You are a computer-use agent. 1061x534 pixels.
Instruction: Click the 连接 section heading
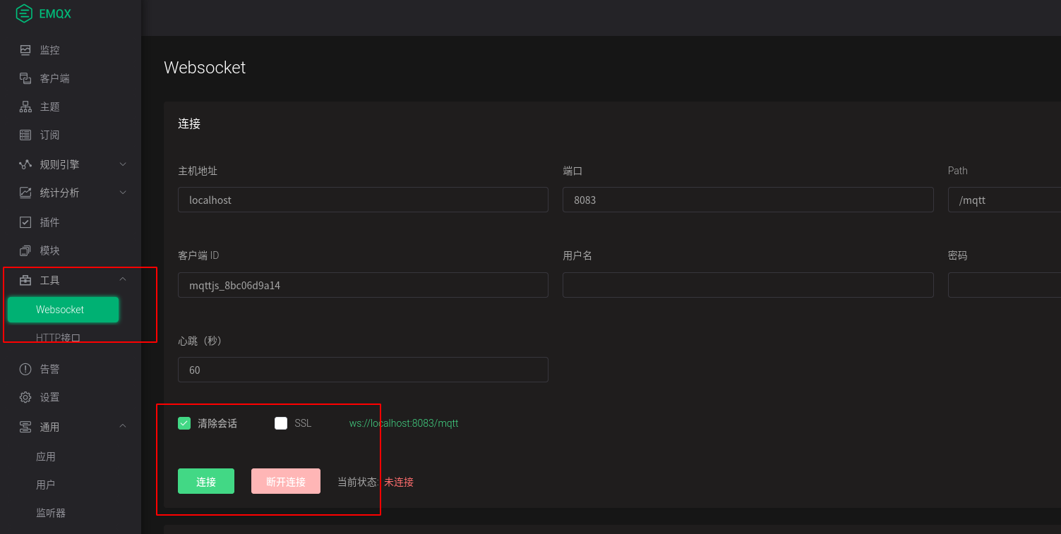(189, 123)
